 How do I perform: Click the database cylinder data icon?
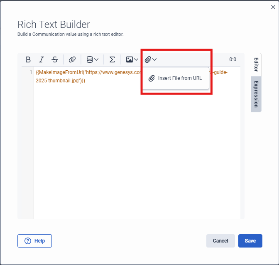[89, 59]
